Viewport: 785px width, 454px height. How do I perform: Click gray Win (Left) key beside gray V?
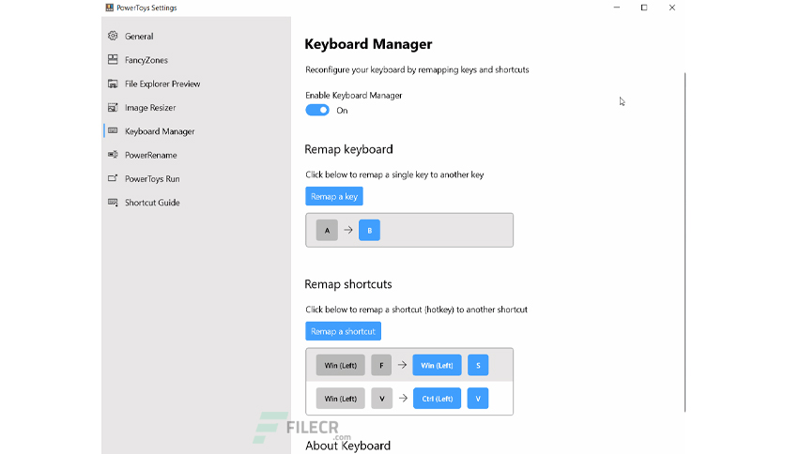click(x=341, y=399)
